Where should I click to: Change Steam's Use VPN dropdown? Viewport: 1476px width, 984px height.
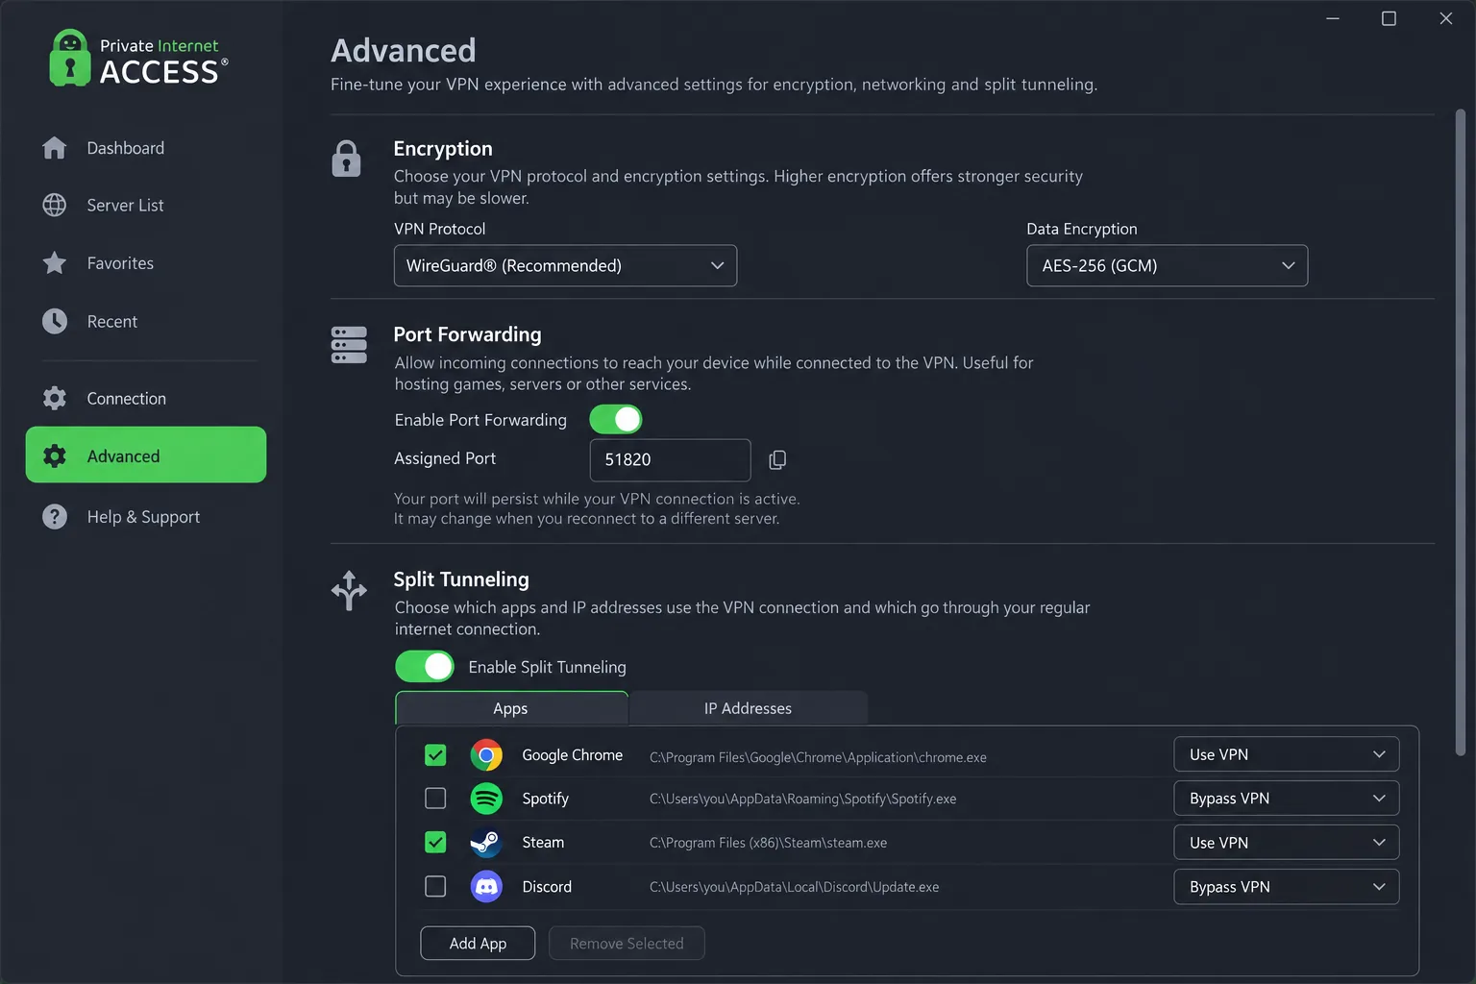click(x=1286, y=843)
